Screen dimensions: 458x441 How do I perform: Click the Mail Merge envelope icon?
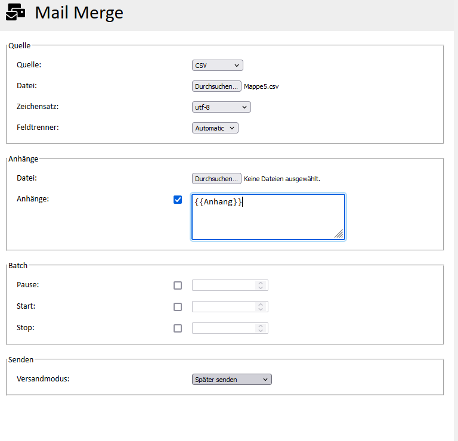tap(16, 13)
